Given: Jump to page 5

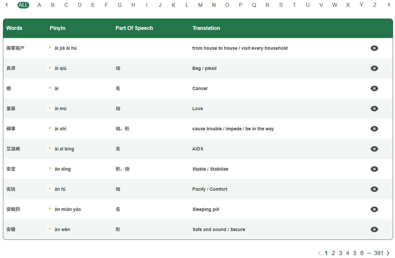Looking at the screenshot, I should click(x=355, y=253).
